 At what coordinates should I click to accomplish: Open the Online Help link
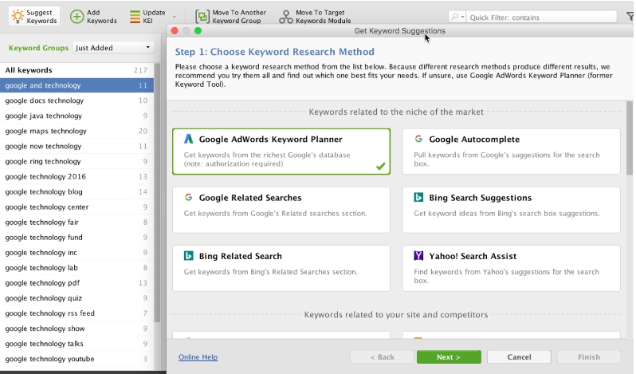tap(198, 357)
